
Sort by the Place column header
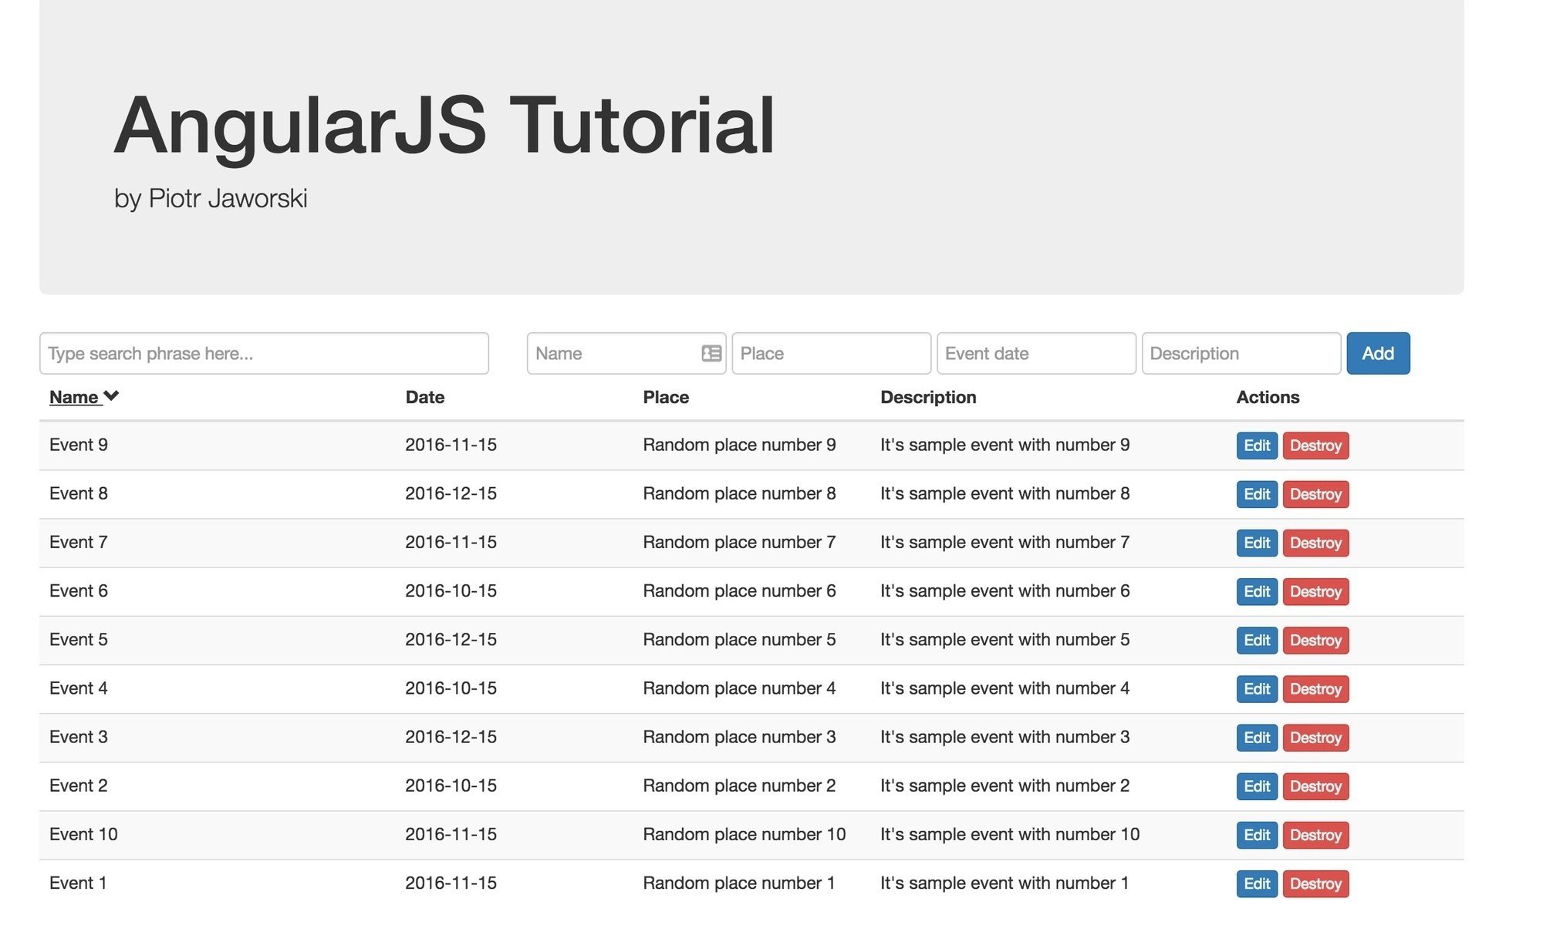click(x=666, y=397)
